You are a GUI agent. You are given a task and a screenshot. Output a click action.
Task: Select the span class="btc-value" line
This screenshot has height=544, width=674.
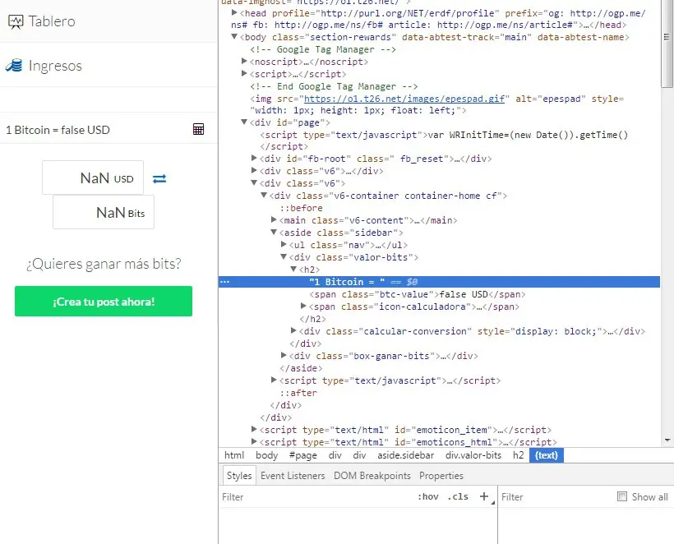click(418, 294)
